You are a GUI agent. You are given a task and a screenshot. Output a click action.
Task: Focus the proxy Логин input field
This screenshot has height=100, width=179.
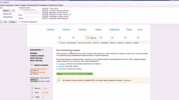coord(32,15)
